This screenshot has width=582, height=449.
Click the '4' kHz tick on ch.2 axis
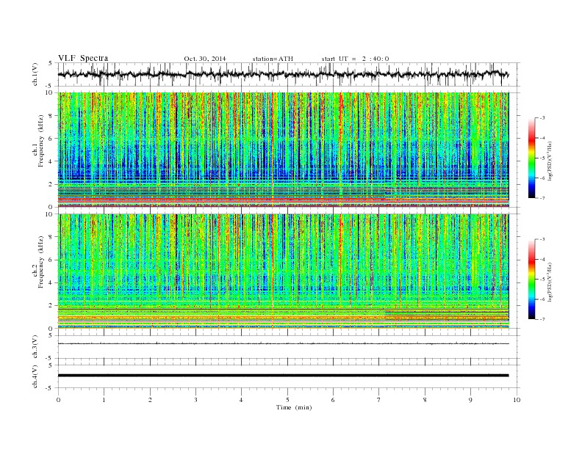coord(51,282)
